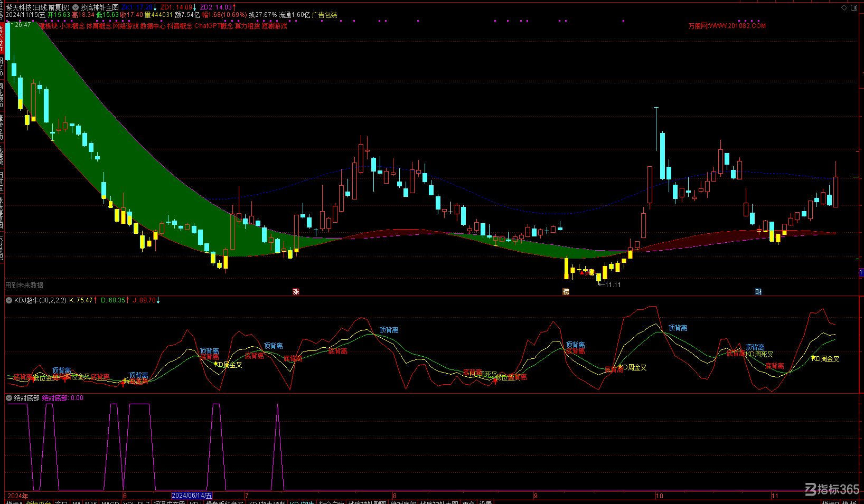Click the ZK1: 17.28 value

(x=137, y=7)
